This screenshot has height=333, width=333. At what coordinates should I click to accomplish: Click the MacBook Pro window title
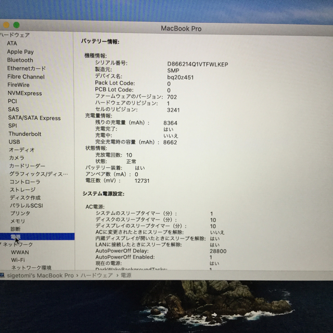[181, 29]
